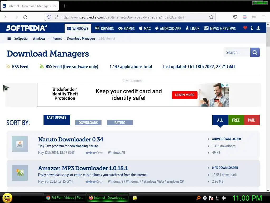Viewport: 270px width, 203px height.
Task: Click the Search text field
Action: coord(237,52)
